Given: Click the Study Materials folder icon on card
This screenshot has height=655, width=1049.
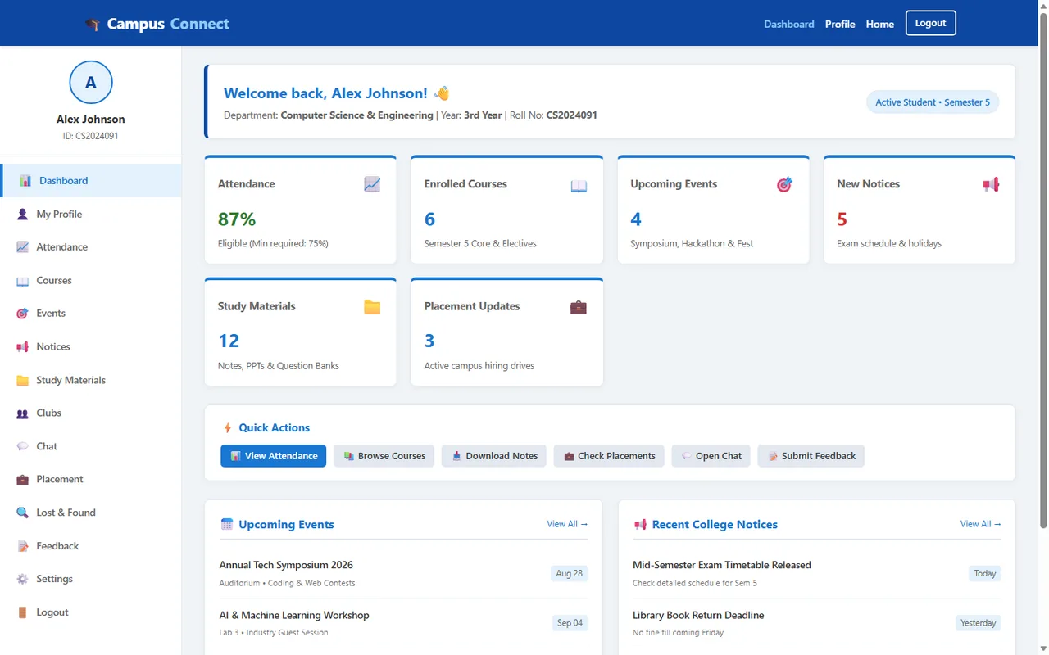Looking at the screenshot, I should coord(372,307).
